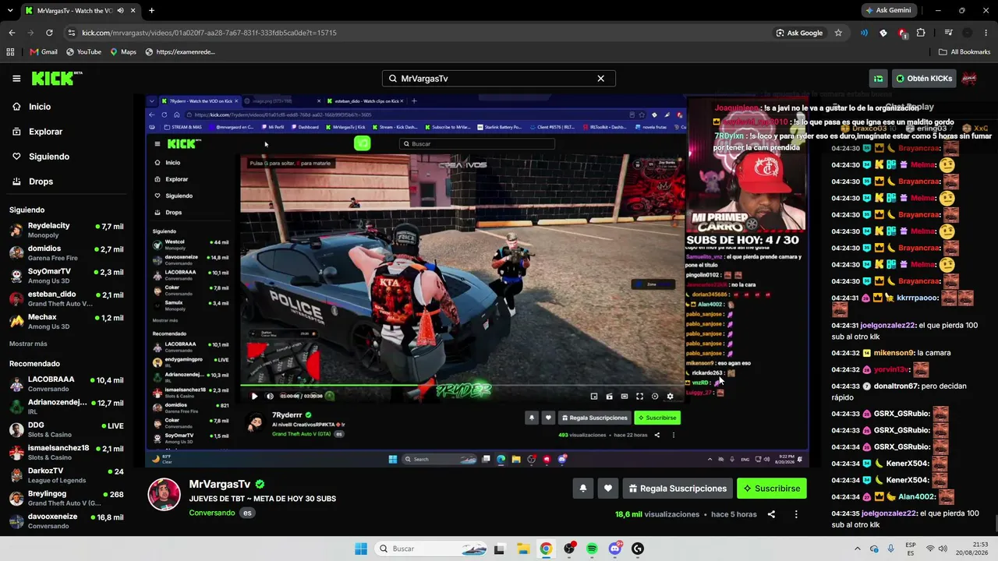Image resolution: width=998 pixels, height=561 pixels.
Task: Open the green Kick treasure chest icon
Action: coord(879,79)
